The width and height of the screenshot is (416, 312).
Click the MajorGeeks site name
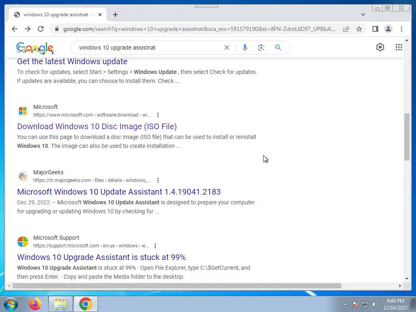[48, 172]
